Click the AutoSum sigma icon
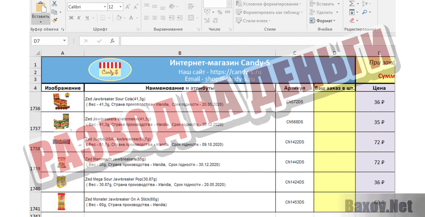The height and width of the screenshot is (217, 425). 352,4
